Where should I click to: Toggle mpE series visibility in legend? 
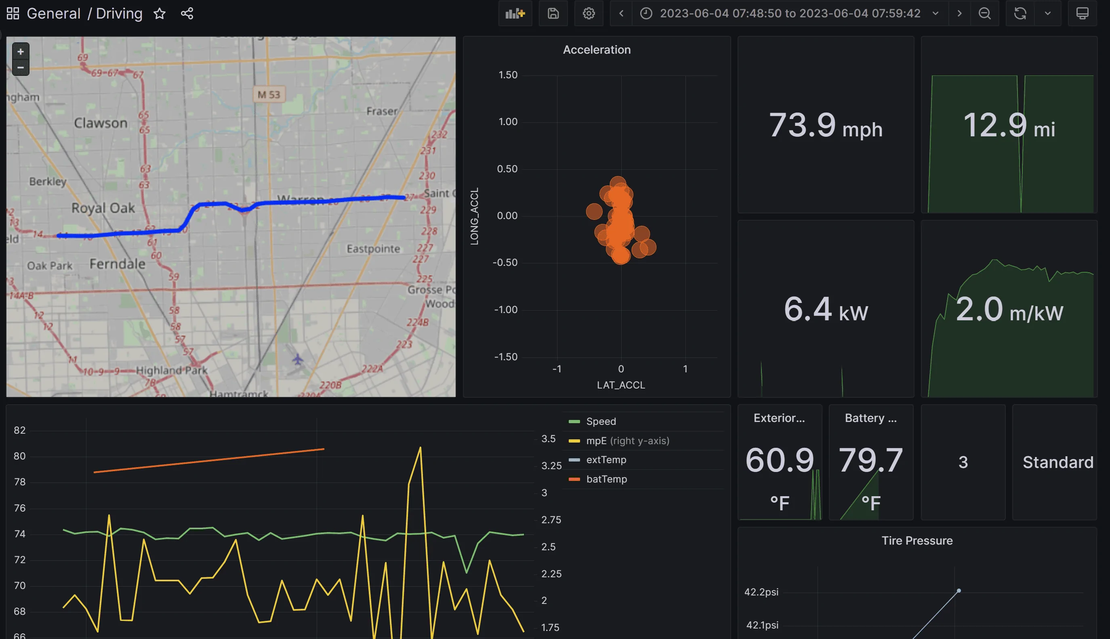pos(596,441)
